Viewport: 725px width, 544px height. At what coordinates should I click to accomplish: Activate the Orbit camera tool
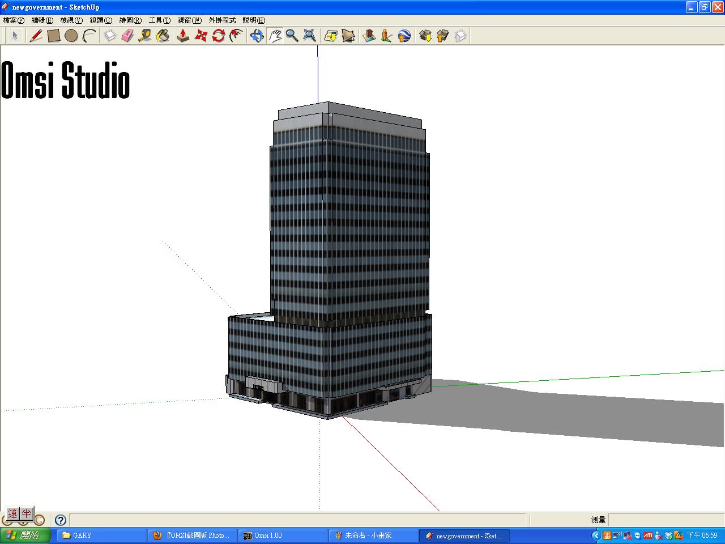pyautogui.click(x=257, y=36)
